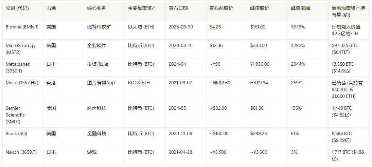Select the MicroStrategy (MSTR) company cell
The height and width of the screenshot is (167, 372).
pyautogui.click(x=20, y=49)
